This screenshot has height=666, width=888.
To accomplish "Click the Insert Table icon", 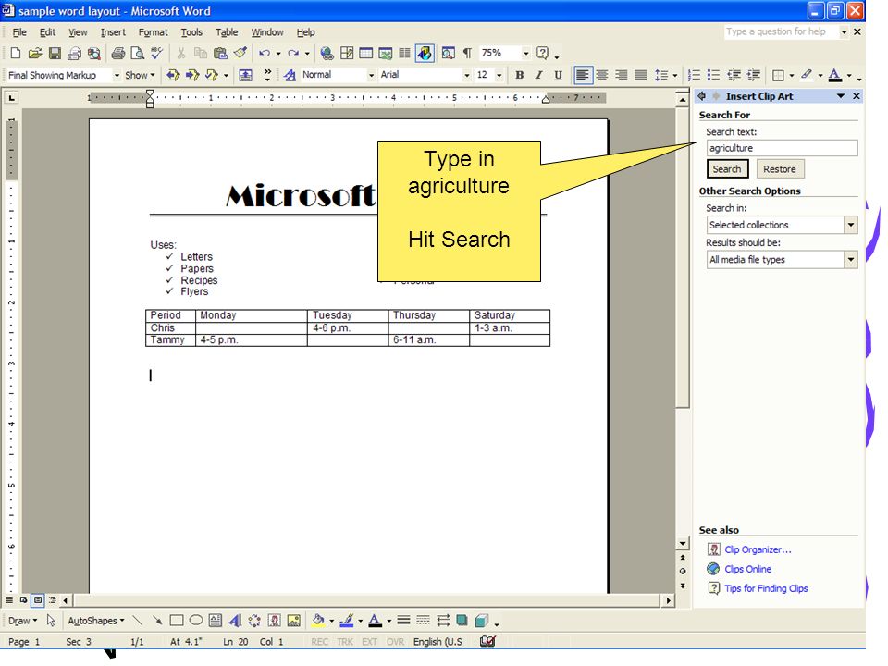I will pyautogui.click(x=366, y=54).
